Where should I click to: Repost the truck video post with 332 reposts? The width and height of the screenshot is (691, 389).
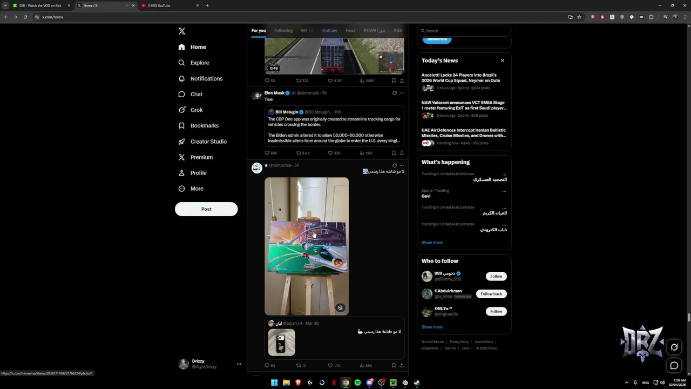(302, 81)
